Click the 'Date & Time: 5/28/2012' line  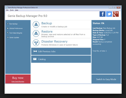click(x=105, y=33)
